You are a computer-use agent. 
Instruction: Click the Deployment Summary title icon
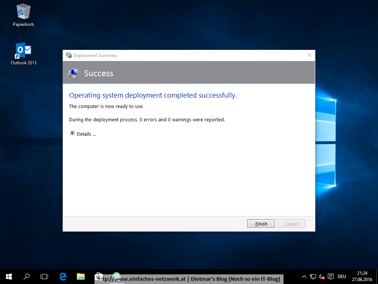point(69,55)
